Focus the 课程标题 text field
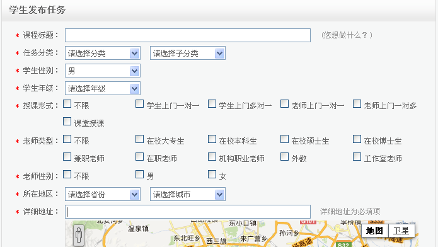438x247 pixels. coord(188,35)
